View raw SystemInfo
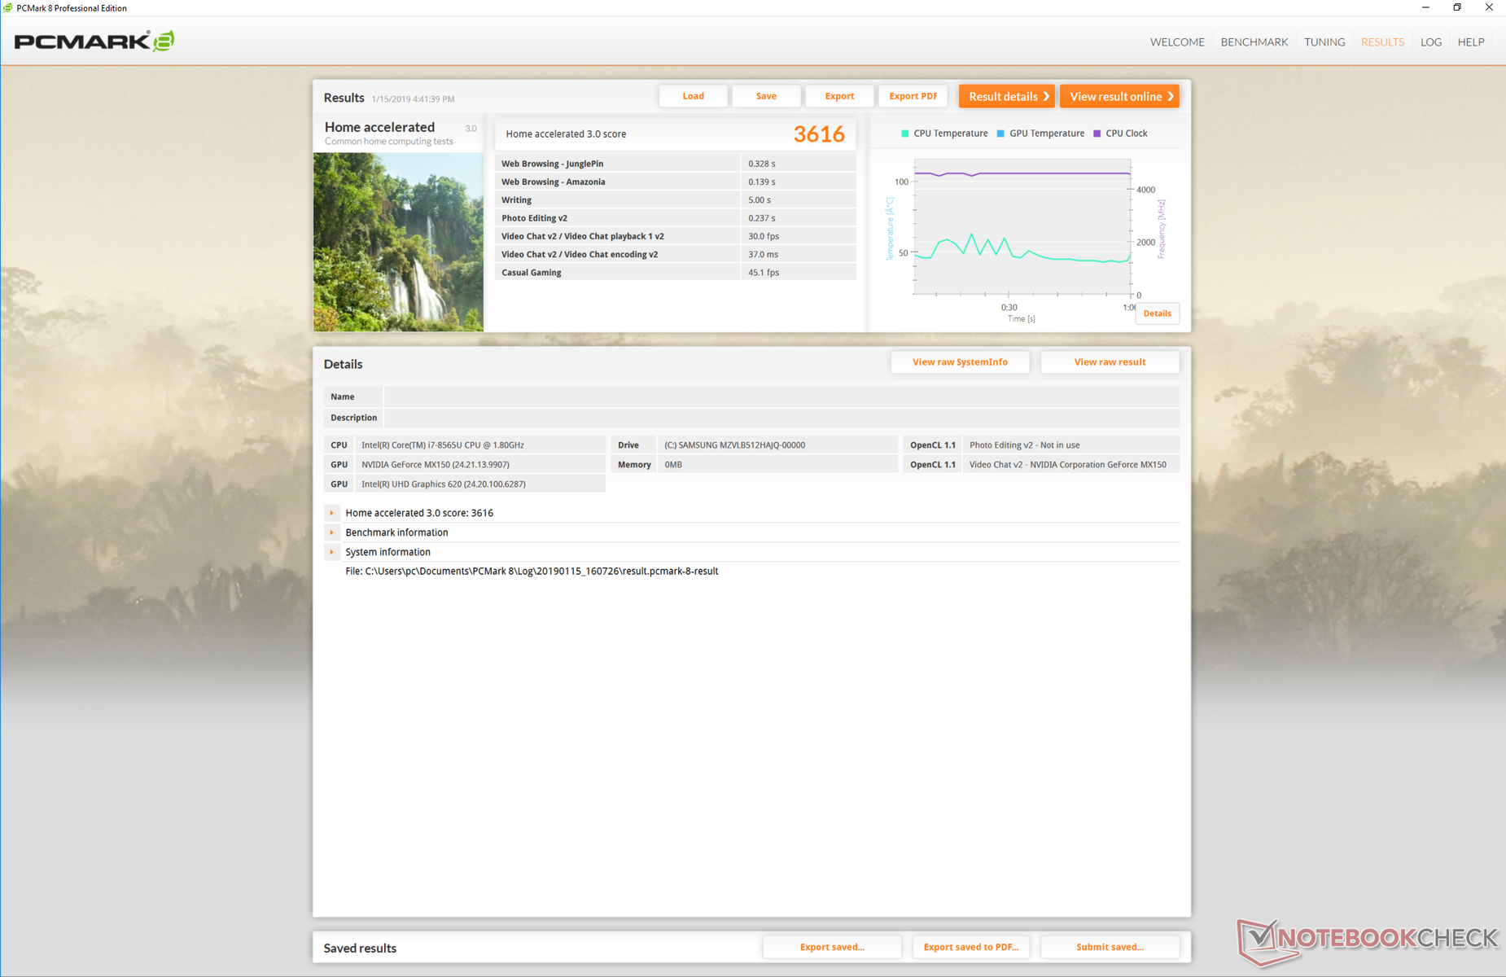1506x977 pixels. coord(960,362)
